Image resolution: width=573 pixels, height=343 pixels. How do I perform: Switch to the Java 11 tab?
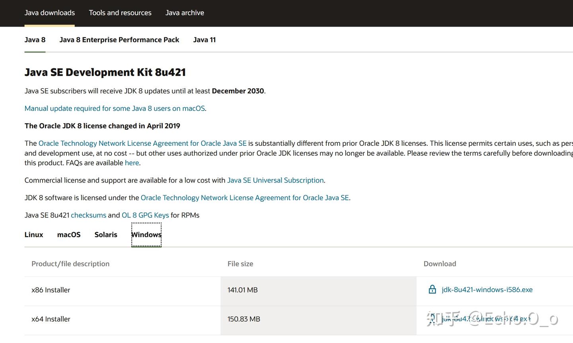[x=205, y=40]
